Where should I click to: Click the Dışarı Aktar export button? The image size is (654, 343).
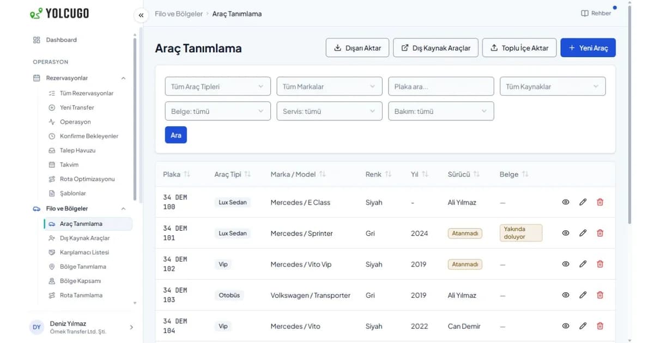click(x=358, y=48)
